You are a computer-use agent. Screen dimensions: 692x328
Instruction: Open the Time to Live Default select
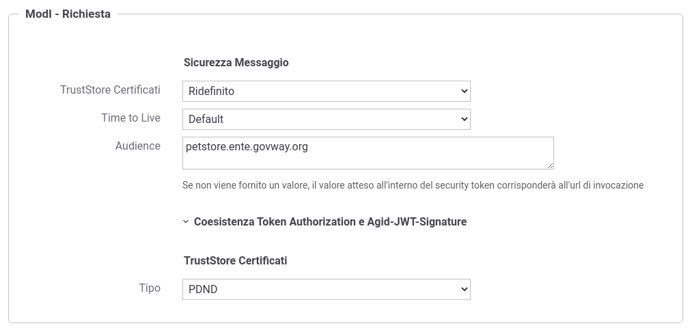pyautogui.click(x=326, y=119)
